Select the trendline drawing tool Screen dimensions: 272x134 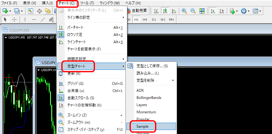[x=43, y=19]
